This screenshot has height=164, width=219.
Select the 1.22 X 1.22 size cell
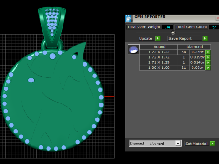tap(159, 52)
